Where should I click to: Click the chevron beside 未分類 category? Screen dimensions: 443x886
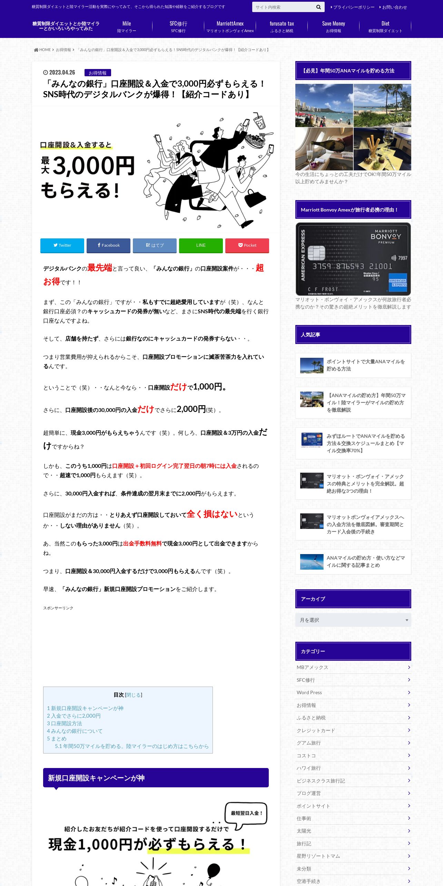point(409,868)
